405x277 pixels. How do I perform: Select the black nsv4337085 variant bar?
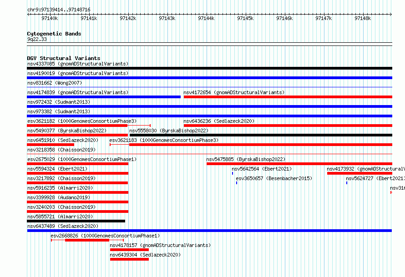[x=209, y=68]
